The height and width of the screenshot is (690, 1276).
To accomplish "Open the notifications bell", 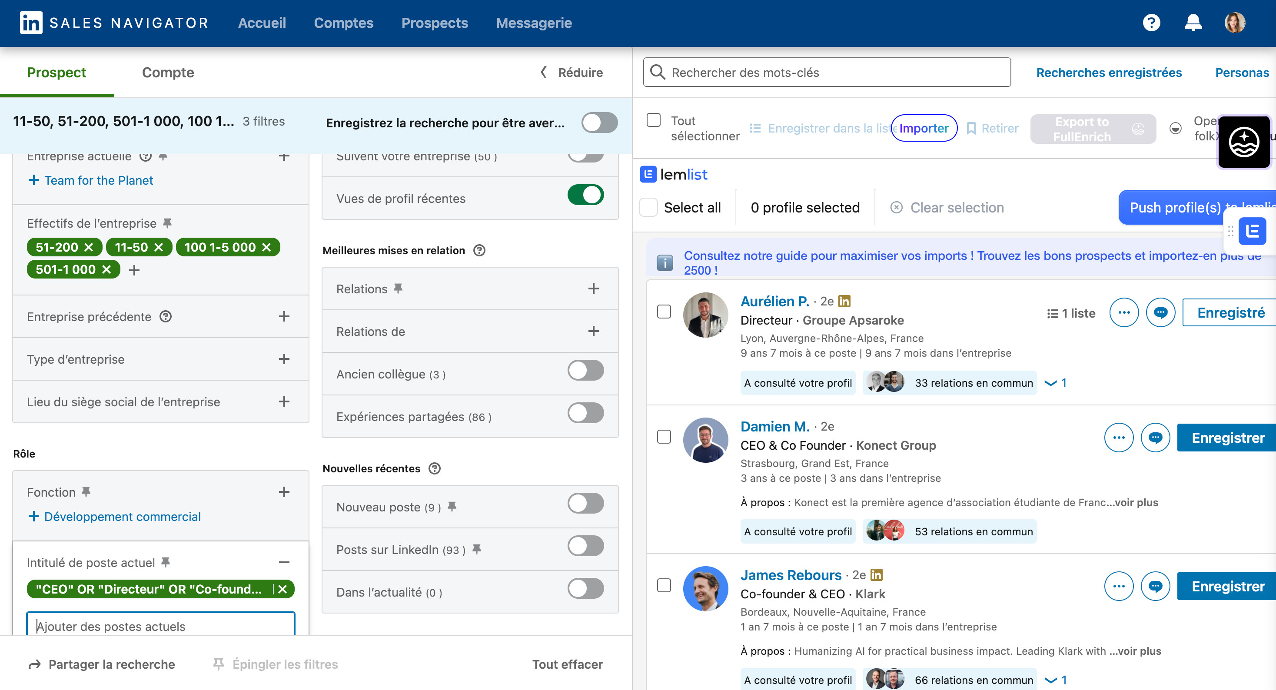I will [x=1193, y=23].
